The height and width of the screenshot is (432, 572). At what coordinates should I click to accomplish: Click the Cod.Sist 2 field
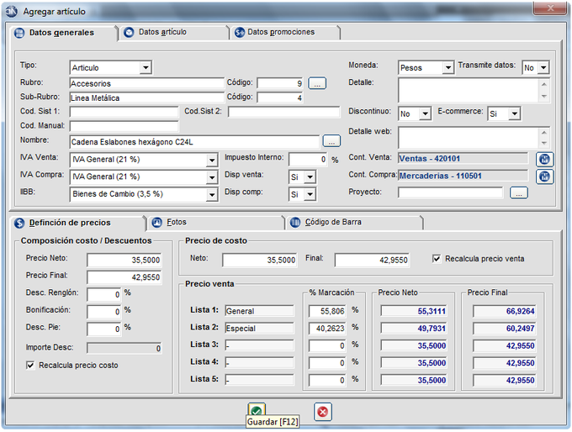coord(283,112)
